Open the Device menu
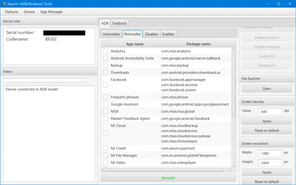This screenshot has width=296, height=185. [29, 12]
